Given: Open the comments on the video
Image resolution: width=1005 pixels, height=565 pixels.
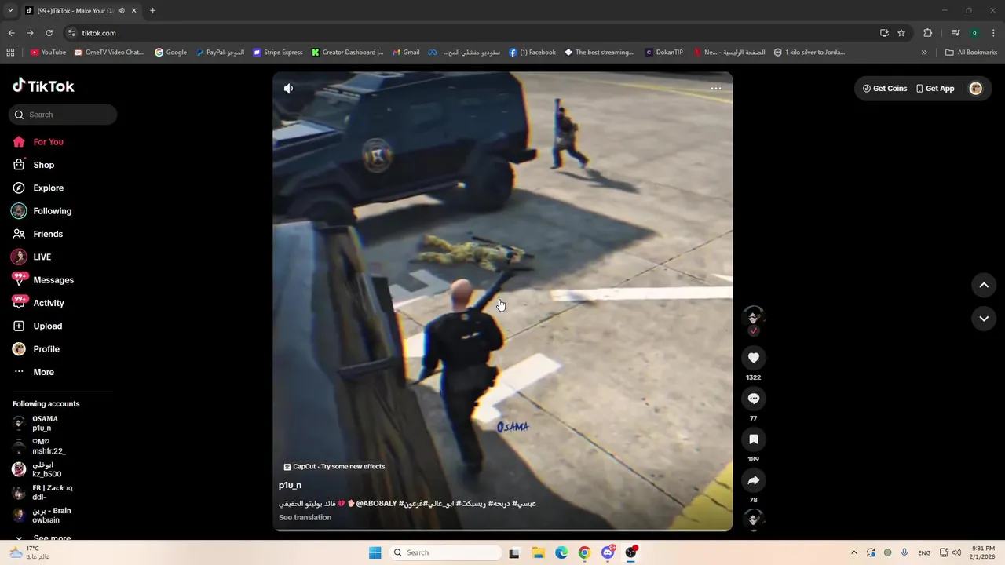Looking at the screenshot, I should click(x=753, y=399).
